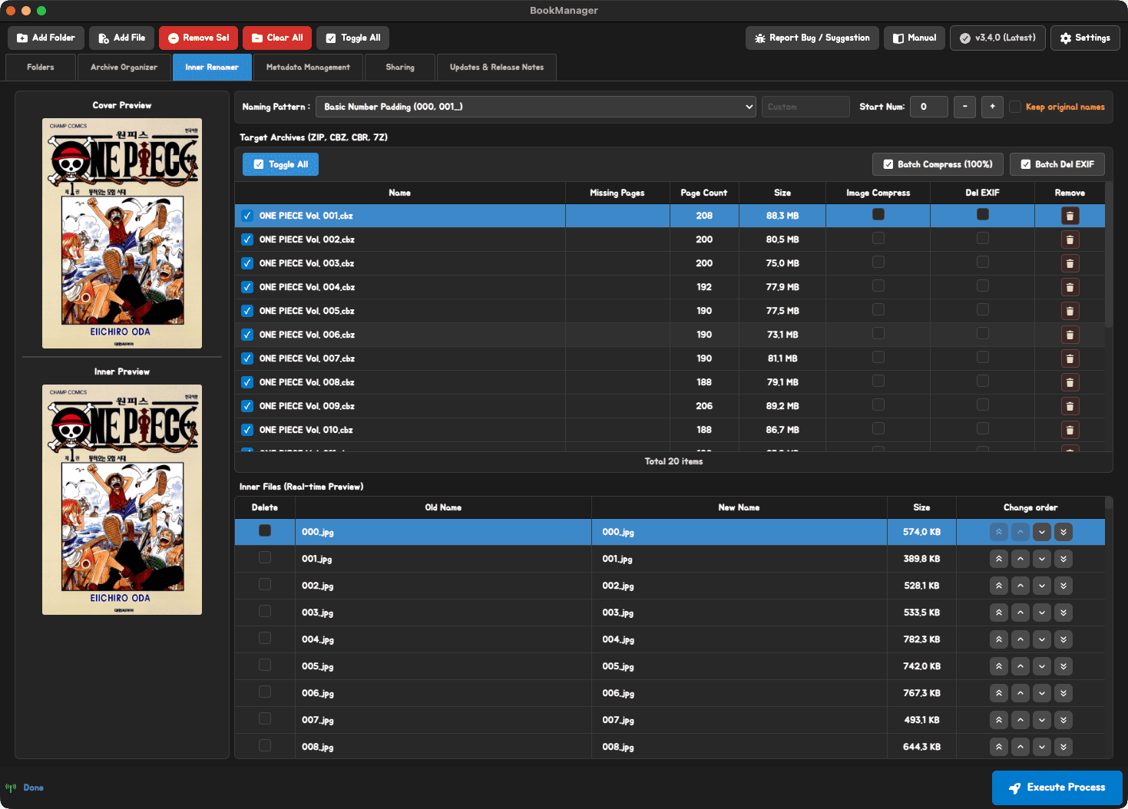
Task: Trash ONE PIECE Vol. 007.cbz from the list
Action: (1070, 358)
